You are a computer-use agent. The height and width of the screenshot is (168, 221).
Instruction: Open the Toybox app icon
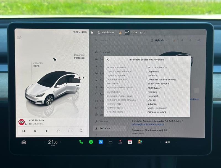coord(140,142)
